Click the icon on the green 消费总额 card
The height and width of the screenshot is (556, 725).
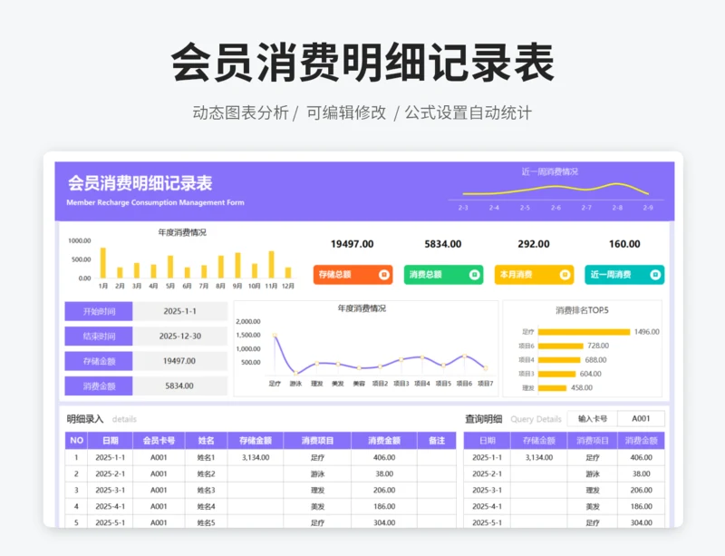pos(474,274)
